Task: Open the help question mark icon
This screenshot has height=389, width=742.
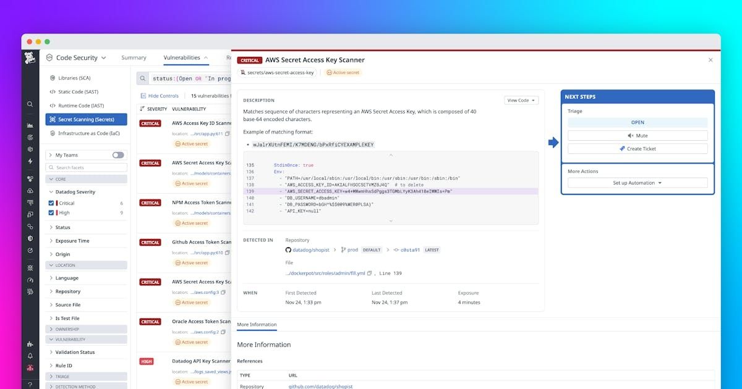Action: coord(30,384)
